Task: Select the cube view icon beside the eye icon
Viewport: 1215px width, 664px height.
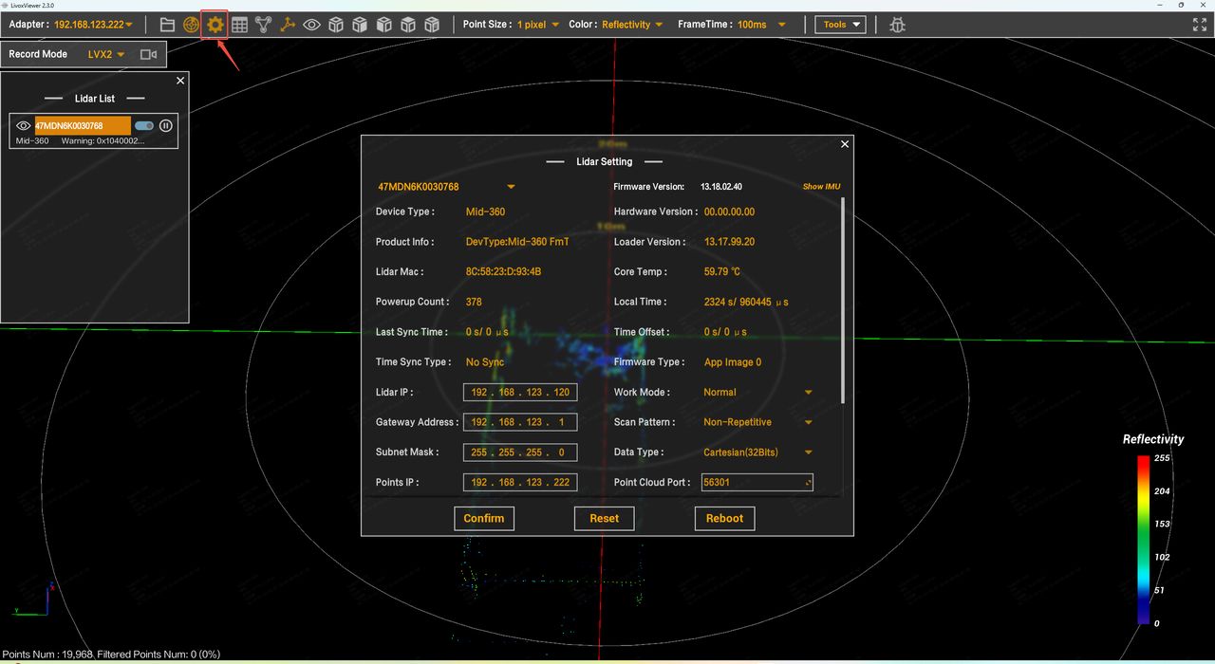Action: (336, 25)
